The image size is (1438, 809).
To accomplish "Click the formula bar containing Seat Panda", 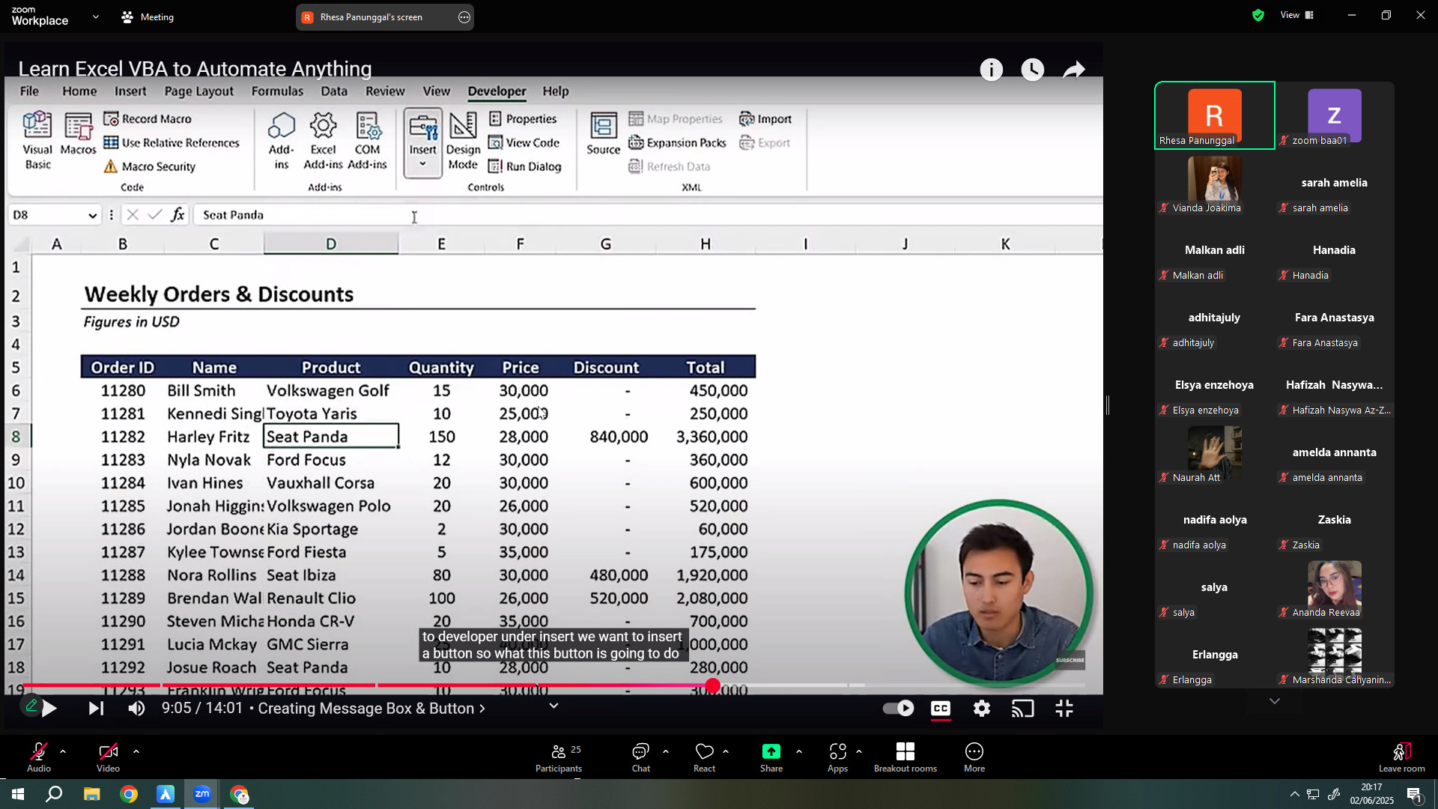I will coord(648,216).
